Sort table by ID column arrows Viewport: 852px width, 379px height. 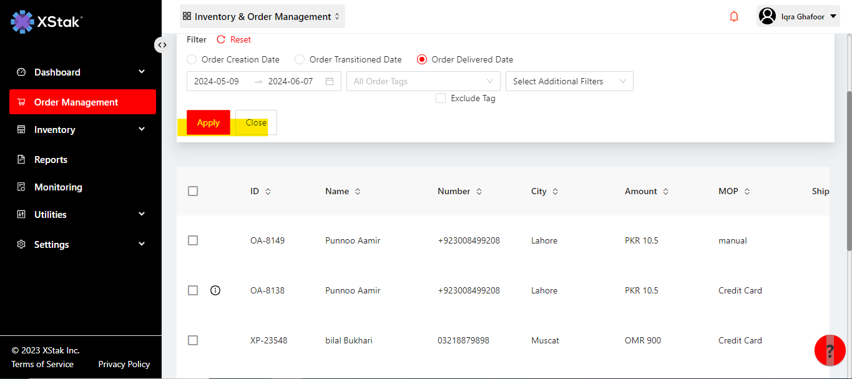coord(268,192)
